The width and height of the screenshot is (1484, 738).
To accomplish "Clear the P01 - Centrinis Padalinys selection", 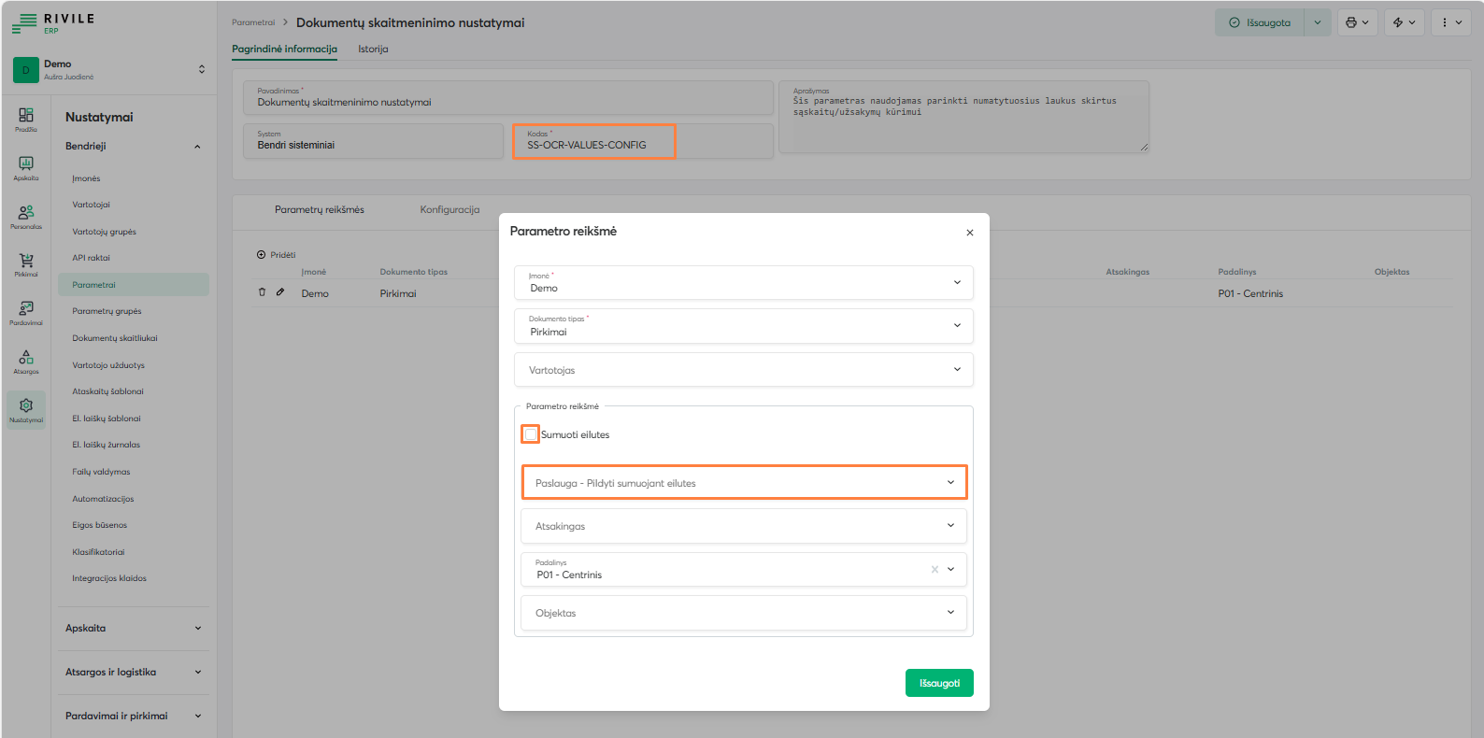I will [935, 569].
